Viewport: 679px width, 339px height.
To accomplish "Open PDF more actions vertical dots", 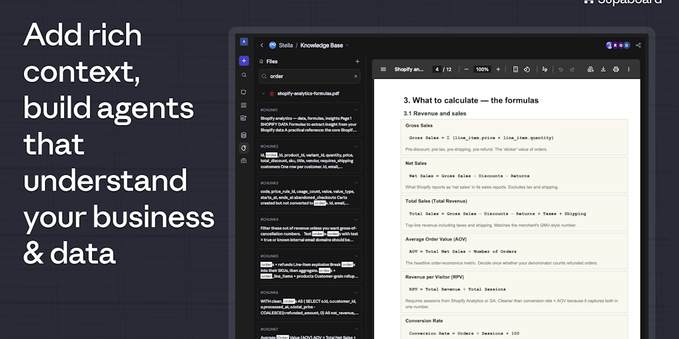I will 629,69.
